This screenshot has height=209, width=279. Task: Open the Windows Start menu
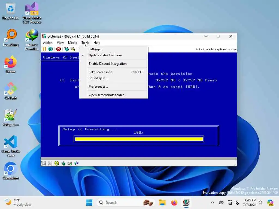(89, 202)
